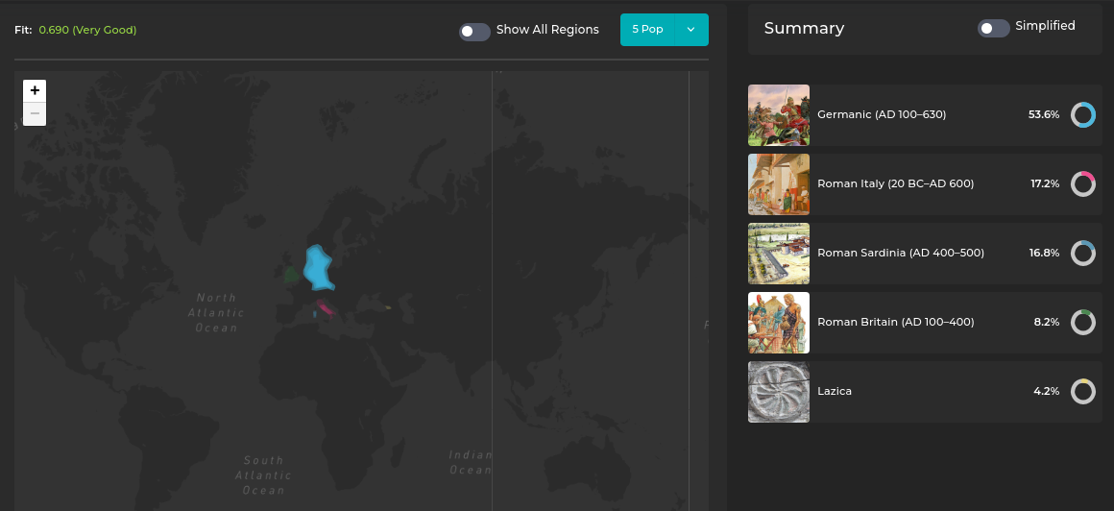Click the Roman Britain donut chart icon
The image size is (1114, 511).
click(x=1082, y=322)
